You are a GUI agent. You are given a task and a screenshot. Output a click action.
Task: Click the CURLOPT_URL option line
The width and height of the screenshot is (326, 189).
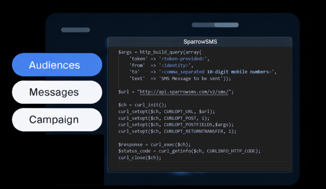click(x=166, y=112)
